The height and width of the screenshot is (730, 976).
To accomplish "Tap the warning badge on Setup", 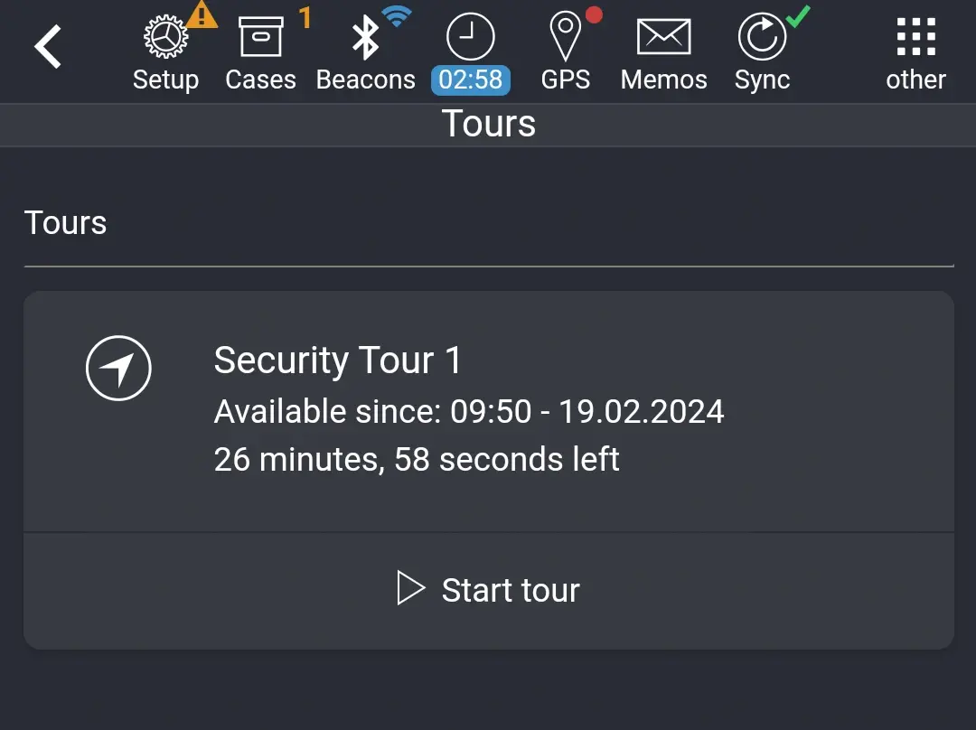I will click(203, 14).
